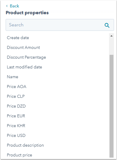Go back via the Back link
The image size is (117, 160).
[15, 6]
